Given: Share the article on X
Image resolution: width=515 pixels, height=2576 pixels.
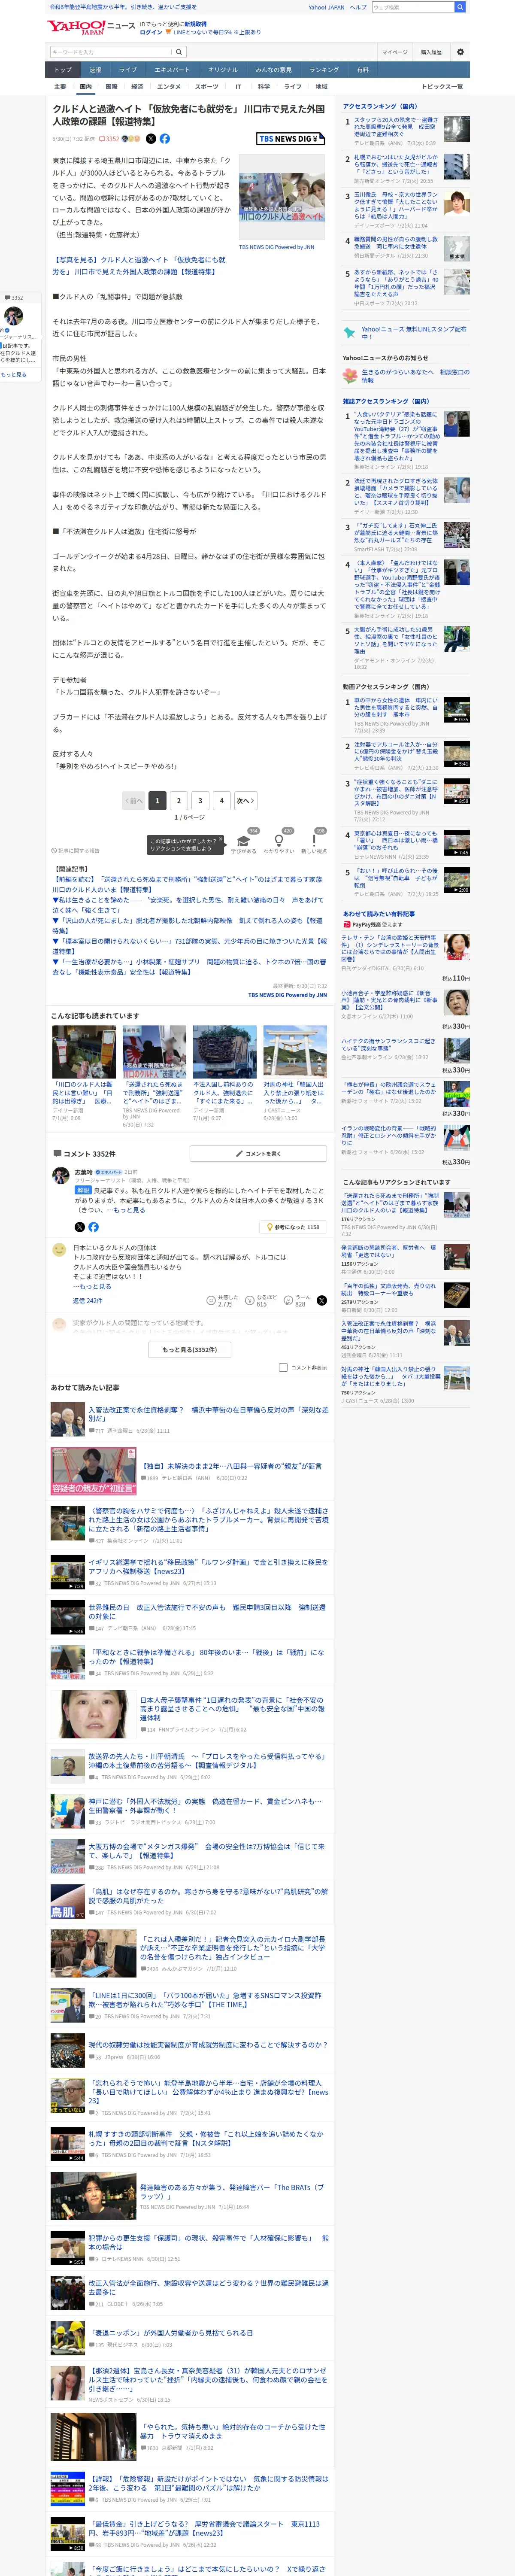Looking at the screenshot, I should click(x=151, y=139).
